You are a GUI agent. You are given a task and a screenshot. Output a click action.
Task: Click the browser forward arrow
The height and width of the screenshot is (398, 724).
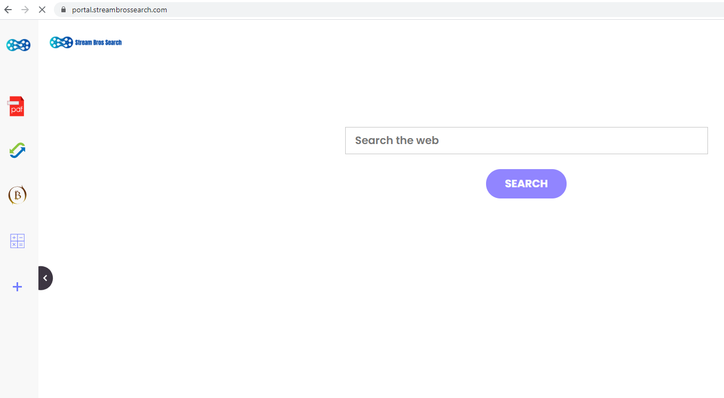[x=25, y=10]
